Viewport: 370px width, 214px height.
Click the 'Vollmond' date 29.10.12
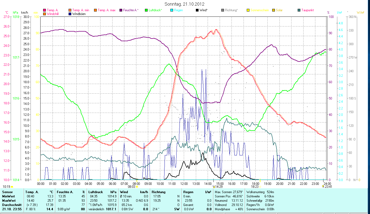(x=237, y=205)
